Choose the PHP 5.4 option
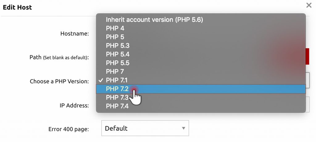Viewport: 316px width, 142px height. pos(201,54)
